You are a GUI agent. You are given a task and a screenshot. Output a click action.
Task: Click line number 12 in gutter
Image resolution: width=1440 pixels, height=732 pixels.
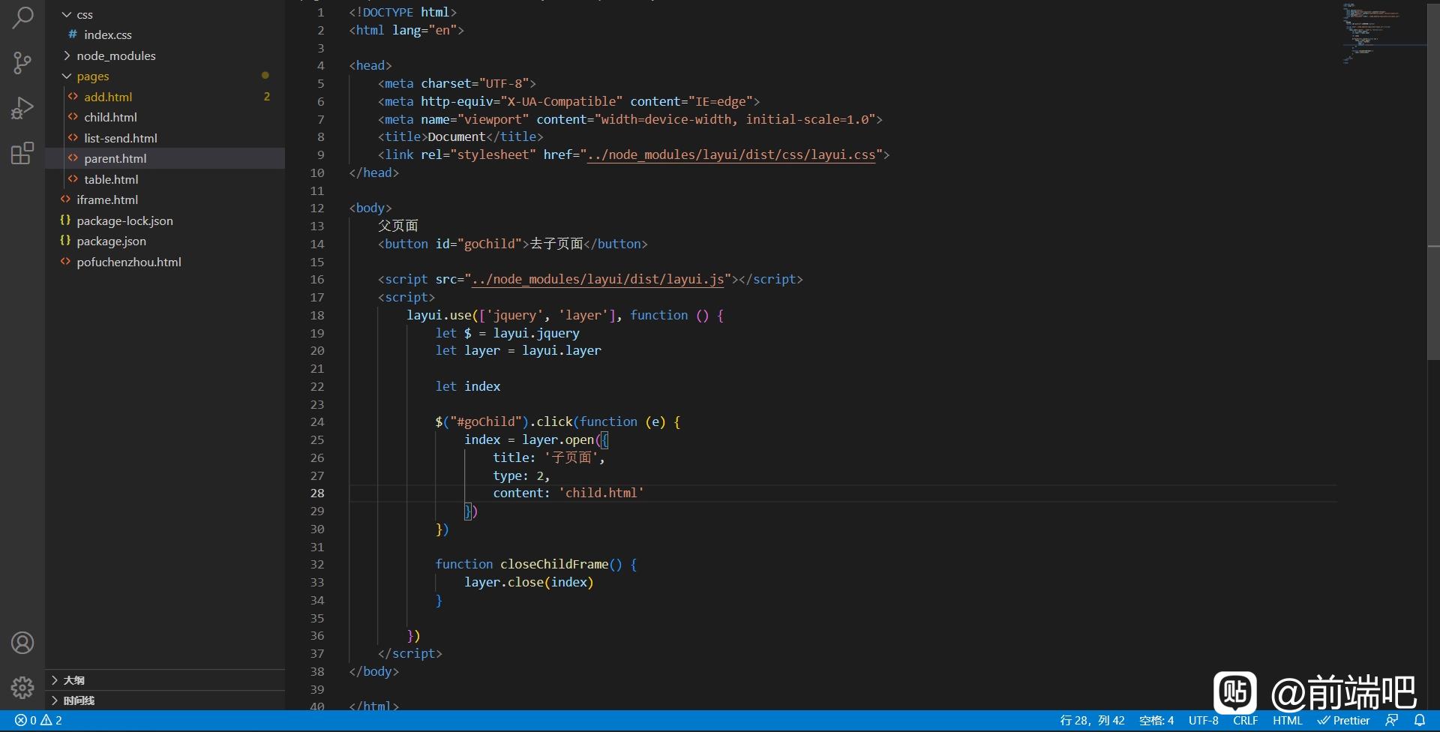pyautogui.click(x=317, y=208)
